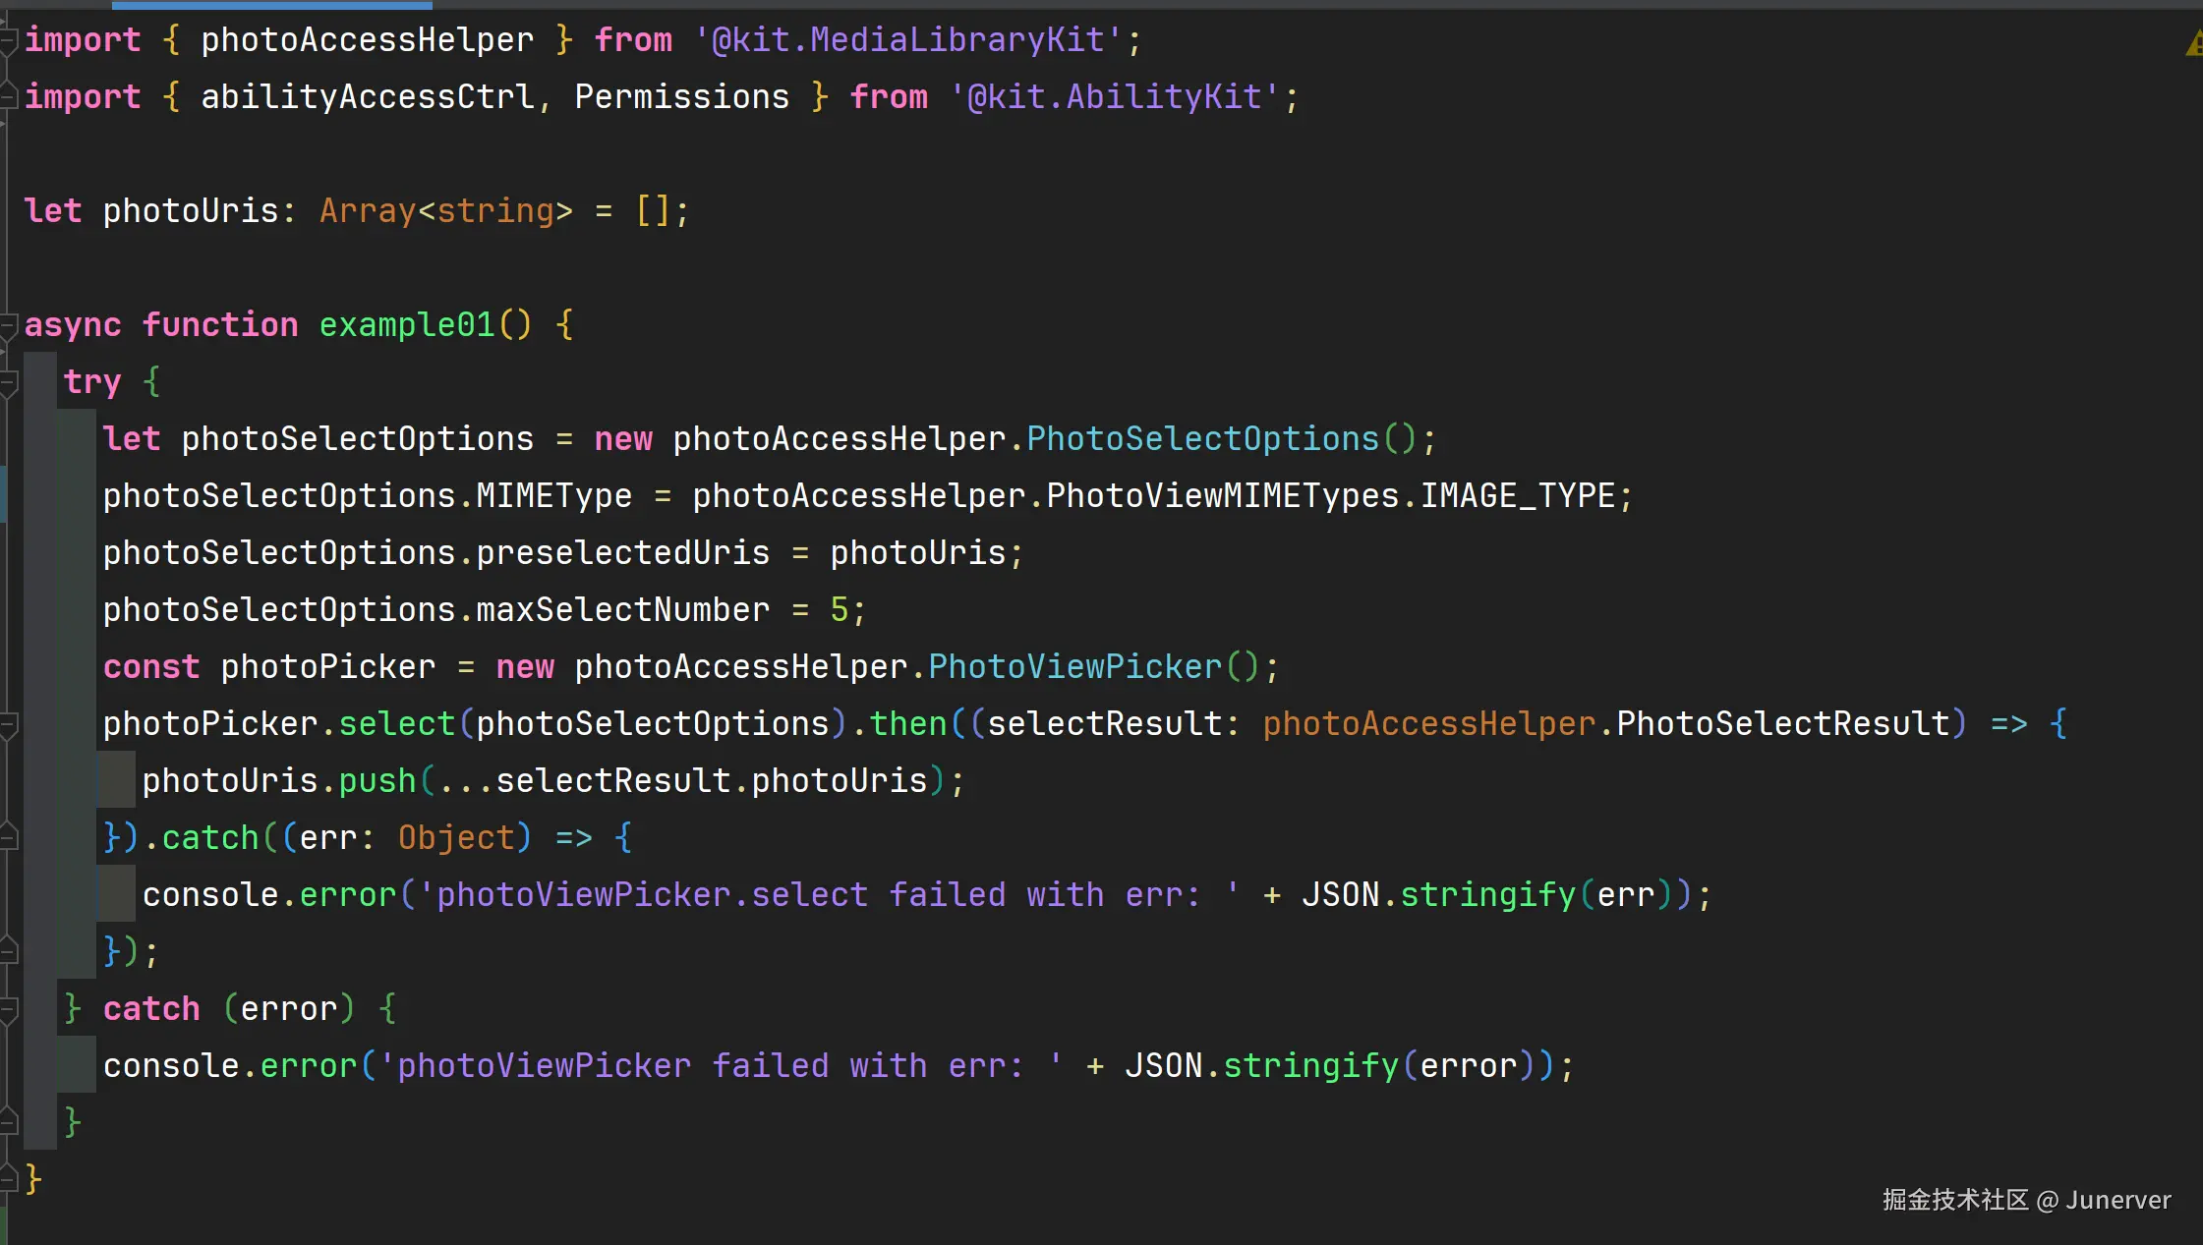Click the example01 function name
Viewport: 2203px width, 1245px height.
pos(406,325)
